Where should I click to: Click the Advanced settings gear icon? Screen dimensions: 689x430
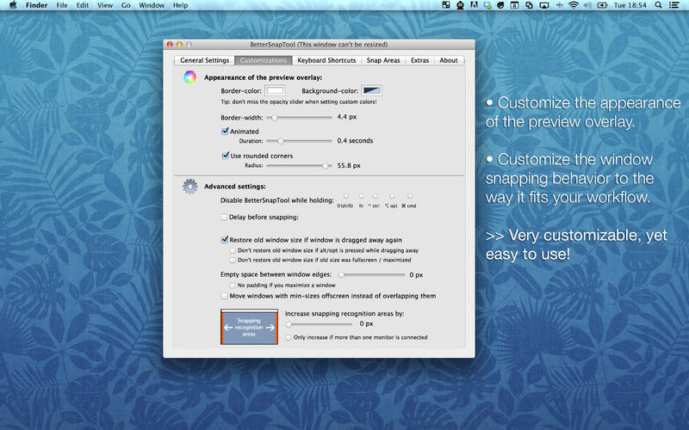pyautogui.click(x=189, y=186)
